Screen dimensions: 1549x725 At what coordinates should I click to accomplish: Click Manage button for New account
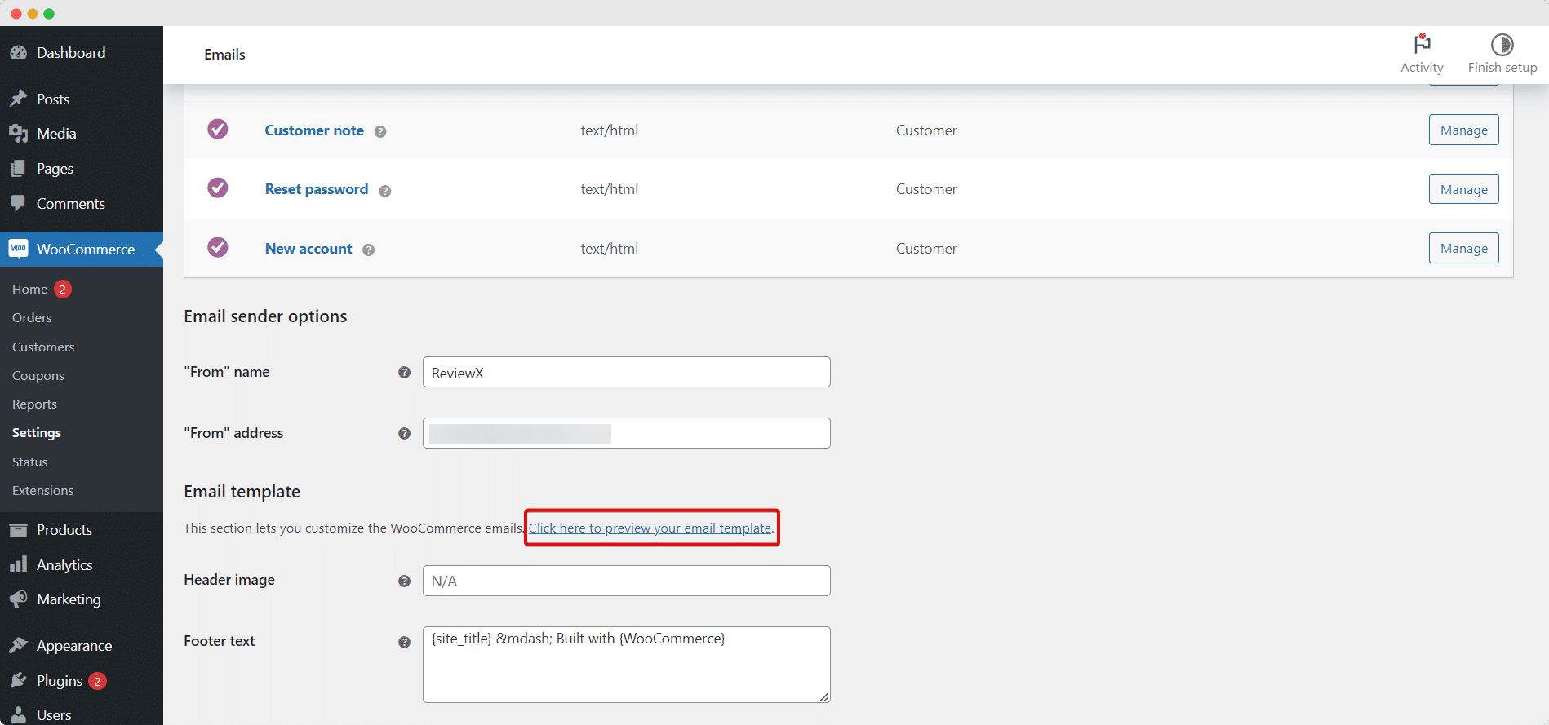click(1463, 248)
